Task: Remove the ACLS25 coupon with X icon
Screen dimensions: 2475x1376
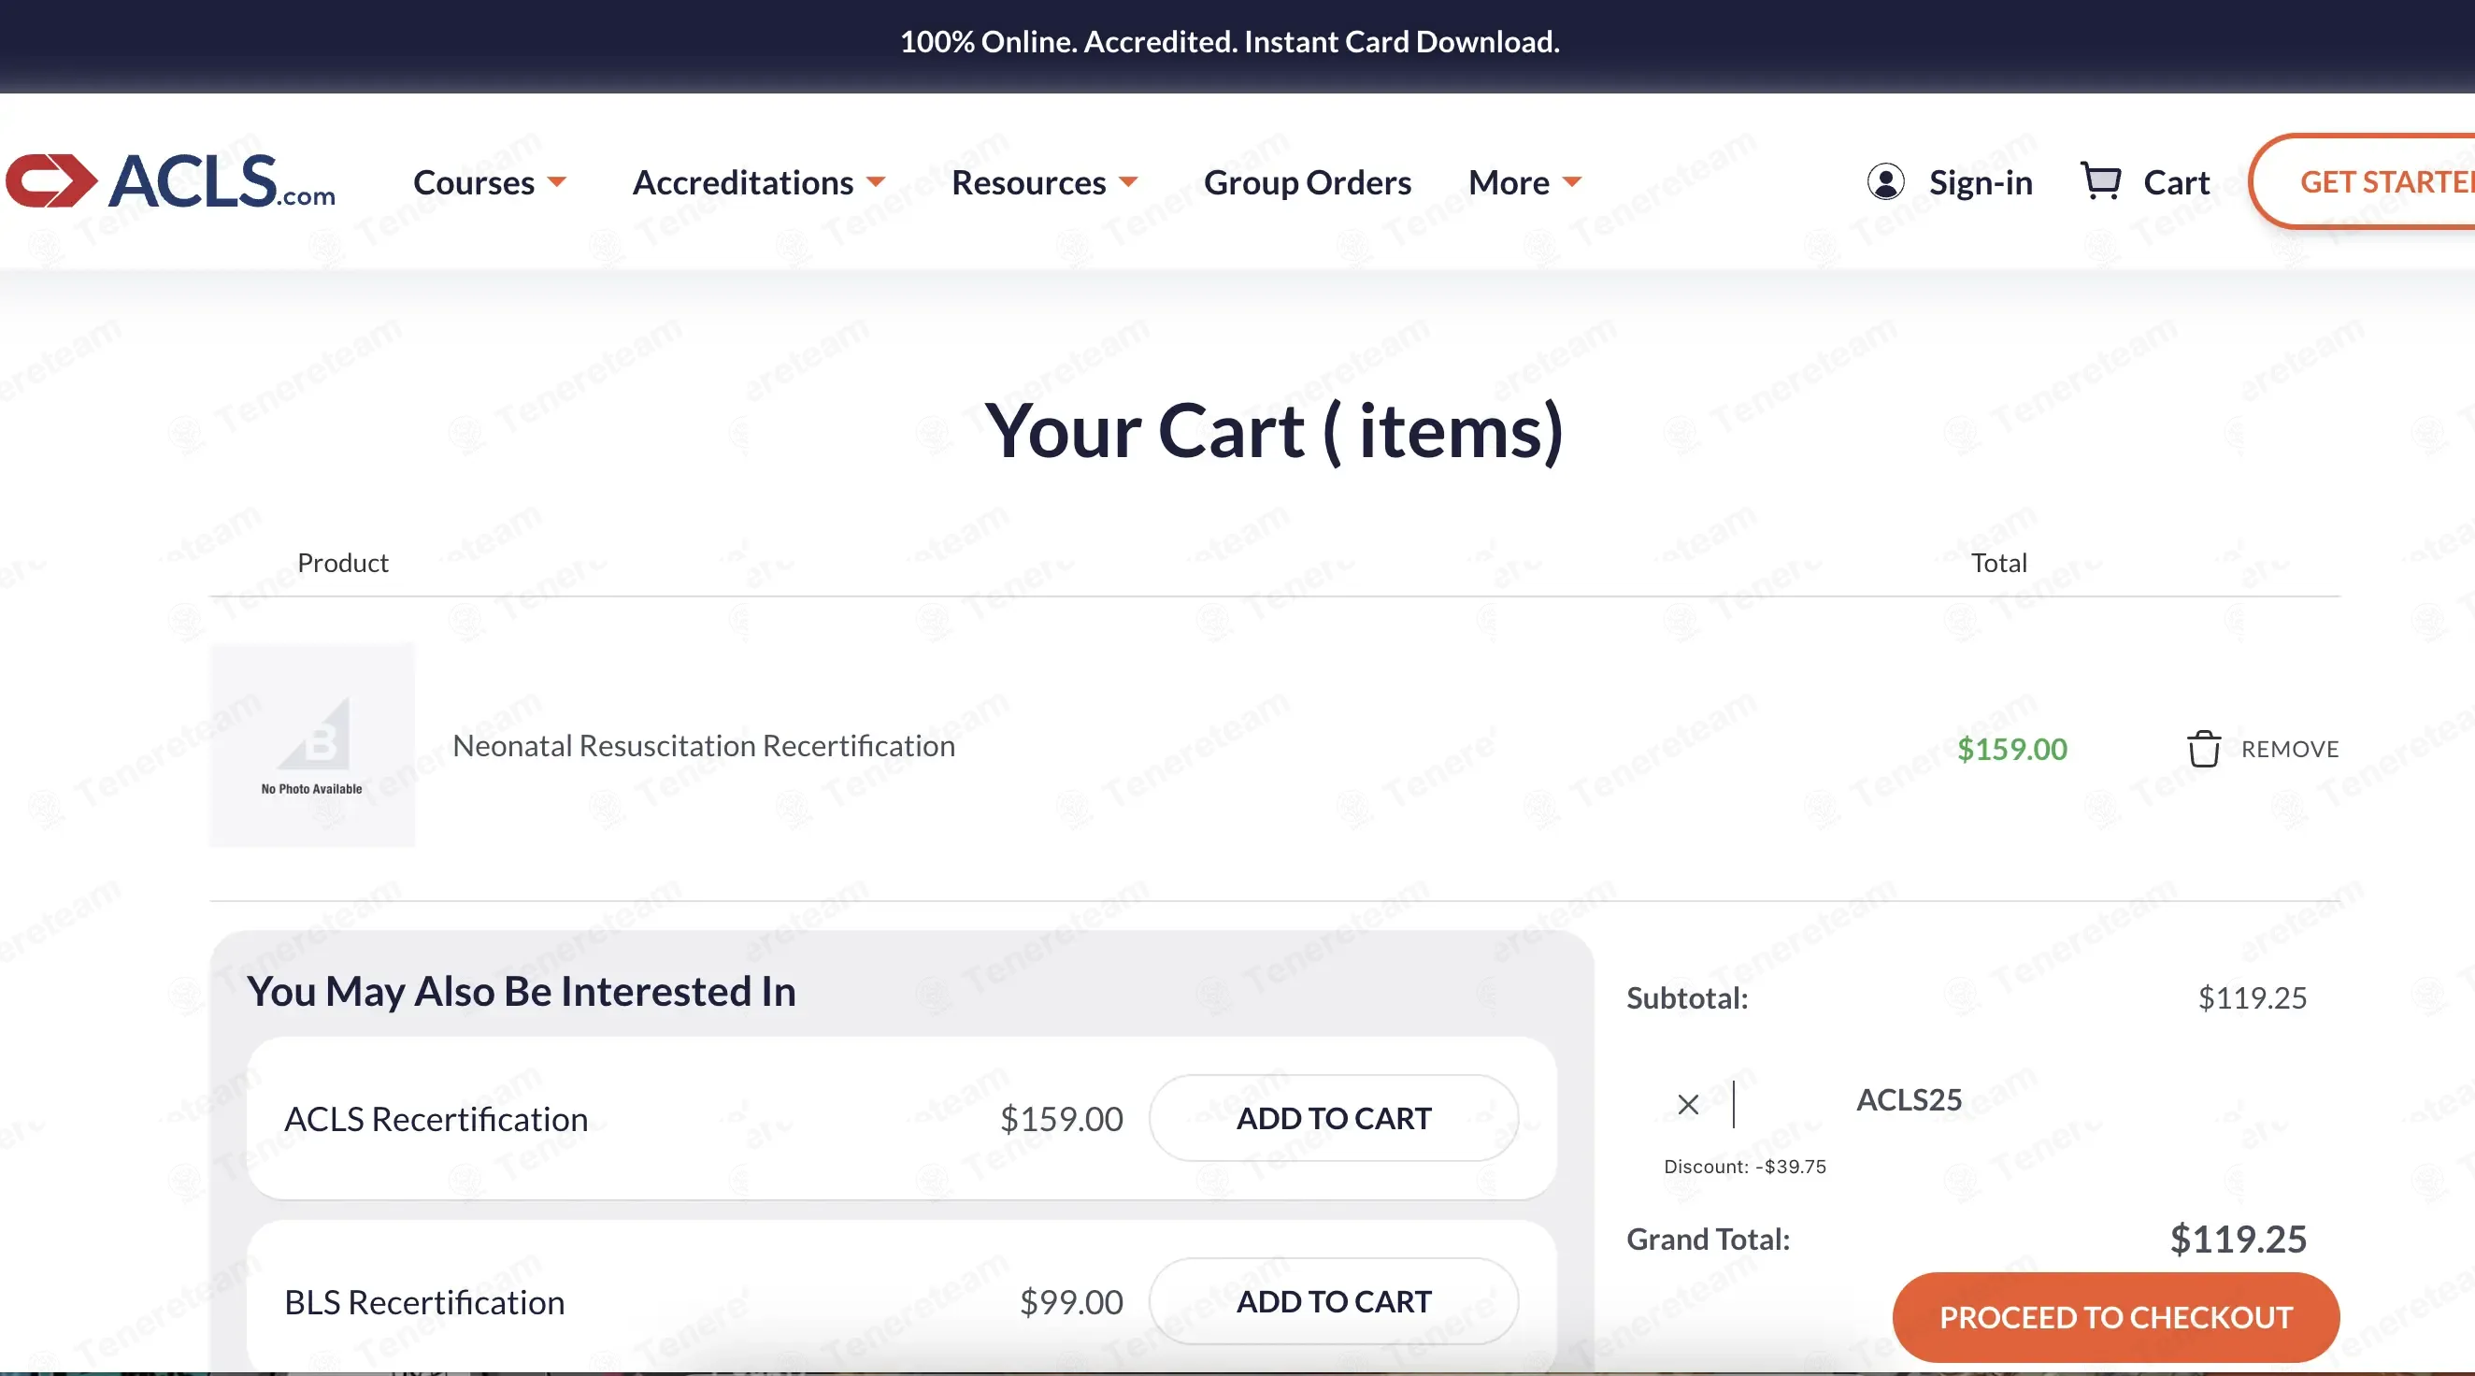Action: point(1688,1104)
